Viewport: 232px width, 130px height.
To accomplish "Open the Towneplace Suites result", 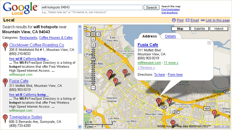I will click(26, 117).
